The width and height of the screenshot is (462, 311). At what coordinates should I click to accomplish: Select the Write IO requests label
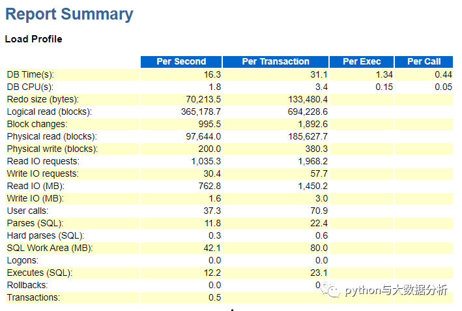(x=43, y=173)
